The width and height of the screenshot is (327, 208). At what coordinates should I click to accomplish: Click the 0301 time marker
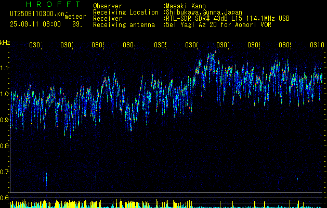[35, 45]
